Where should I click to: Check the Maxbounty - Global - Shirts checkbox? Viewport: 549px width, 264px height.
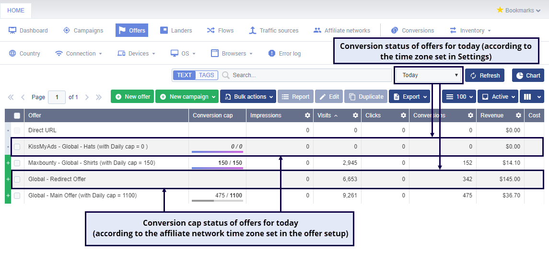pos(17,163)
